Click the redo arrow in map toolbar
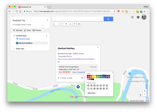Image resolution: width=157 pixels, height=112 pixels. point(58,24)
